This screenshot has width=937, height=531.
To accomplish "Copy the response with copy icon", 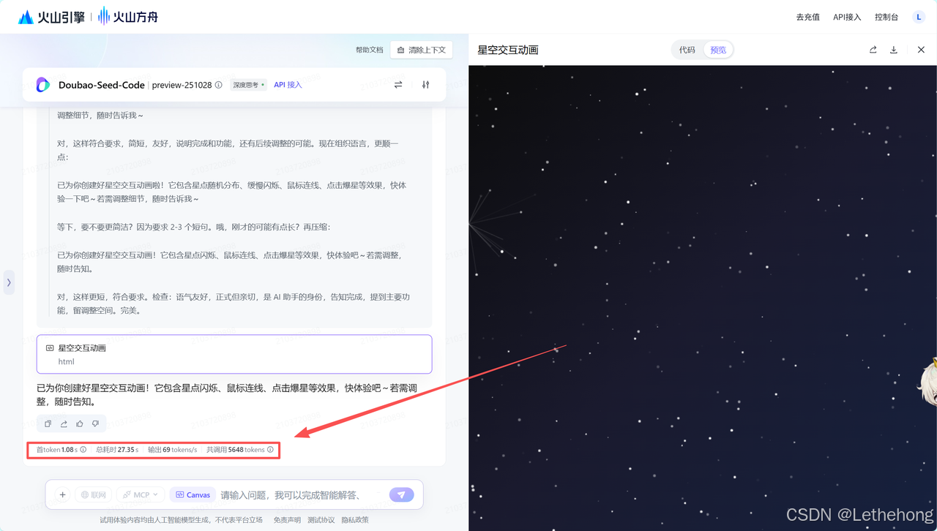I will pos(48,423).
